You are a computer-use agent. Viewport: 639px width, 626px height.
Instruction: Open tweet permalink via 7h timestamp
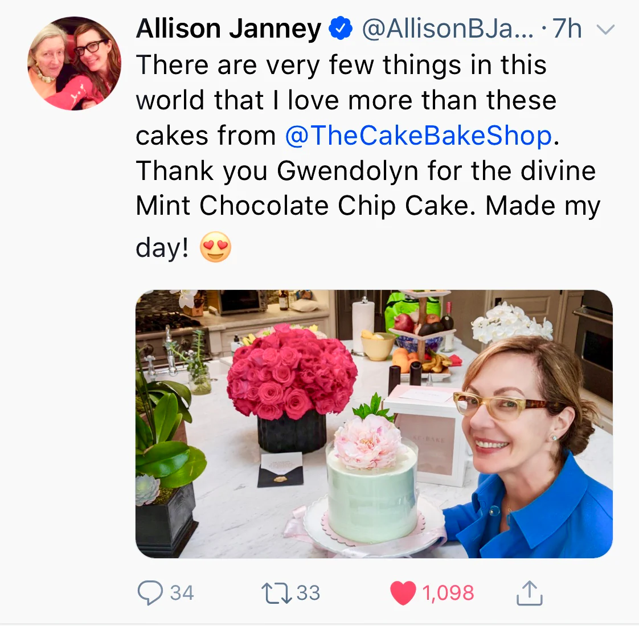coord(567,28)
